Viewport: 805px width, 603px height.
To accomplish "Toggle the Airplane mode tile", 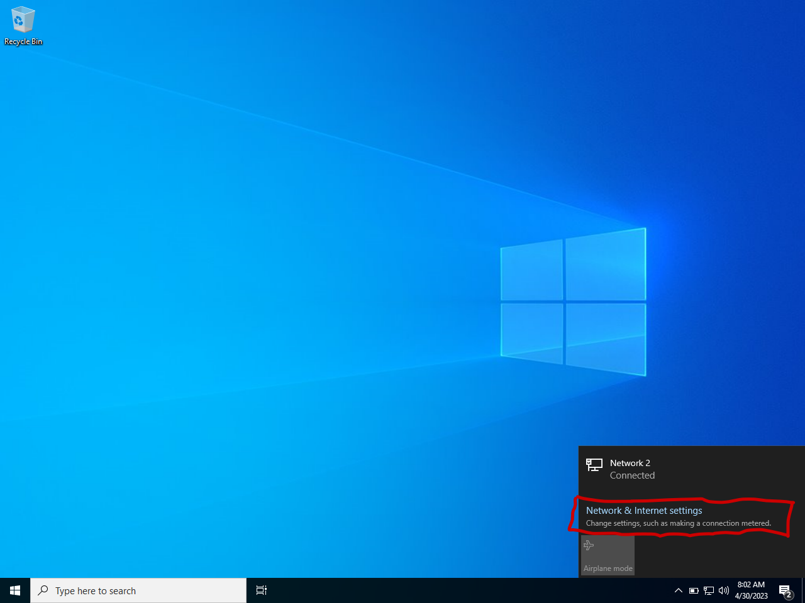I will 608,555.
